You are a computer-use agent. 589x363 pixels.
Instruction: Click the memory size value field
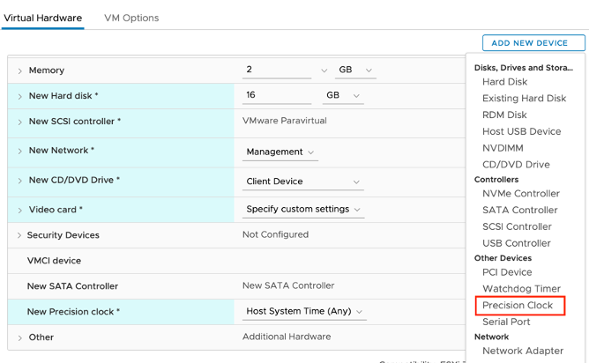[282, 70]
